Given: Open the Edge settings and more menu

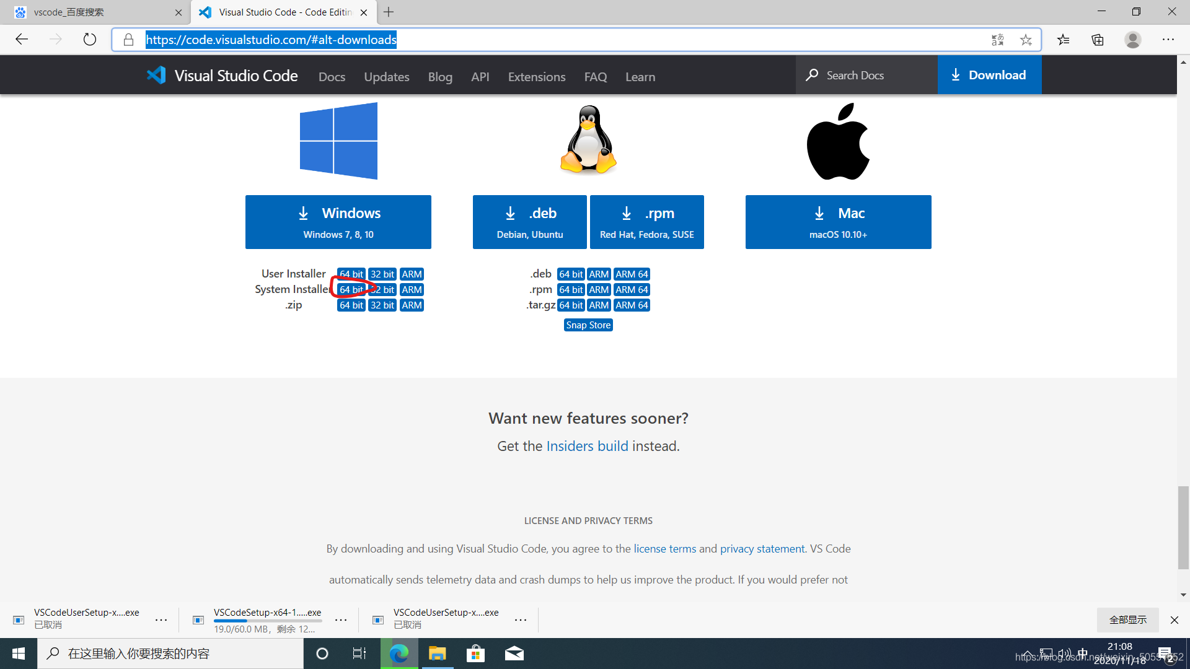Looking at the screenshot, I should click(1168, 40).
